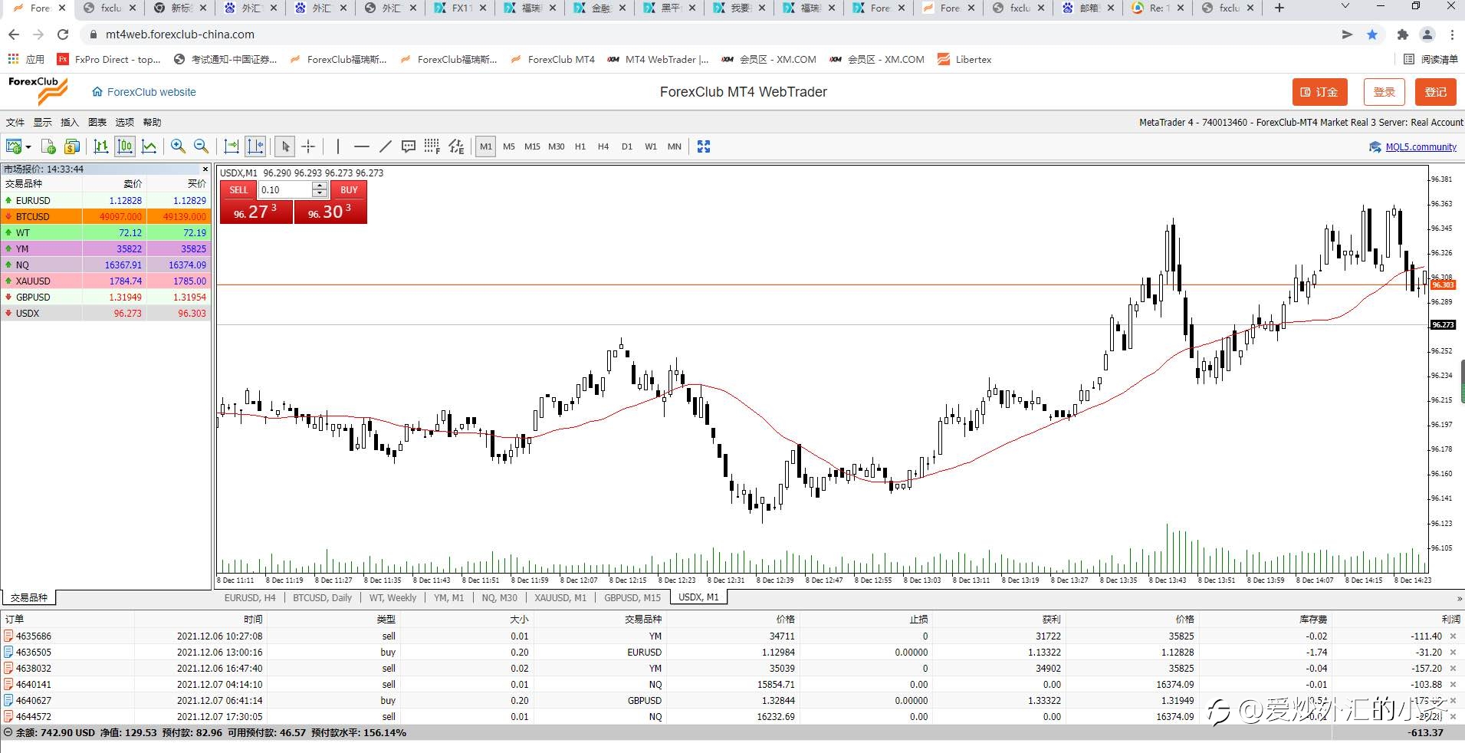Open the 帮助 menu
This screenshot has width=1465, height=753.
point(152,123)
